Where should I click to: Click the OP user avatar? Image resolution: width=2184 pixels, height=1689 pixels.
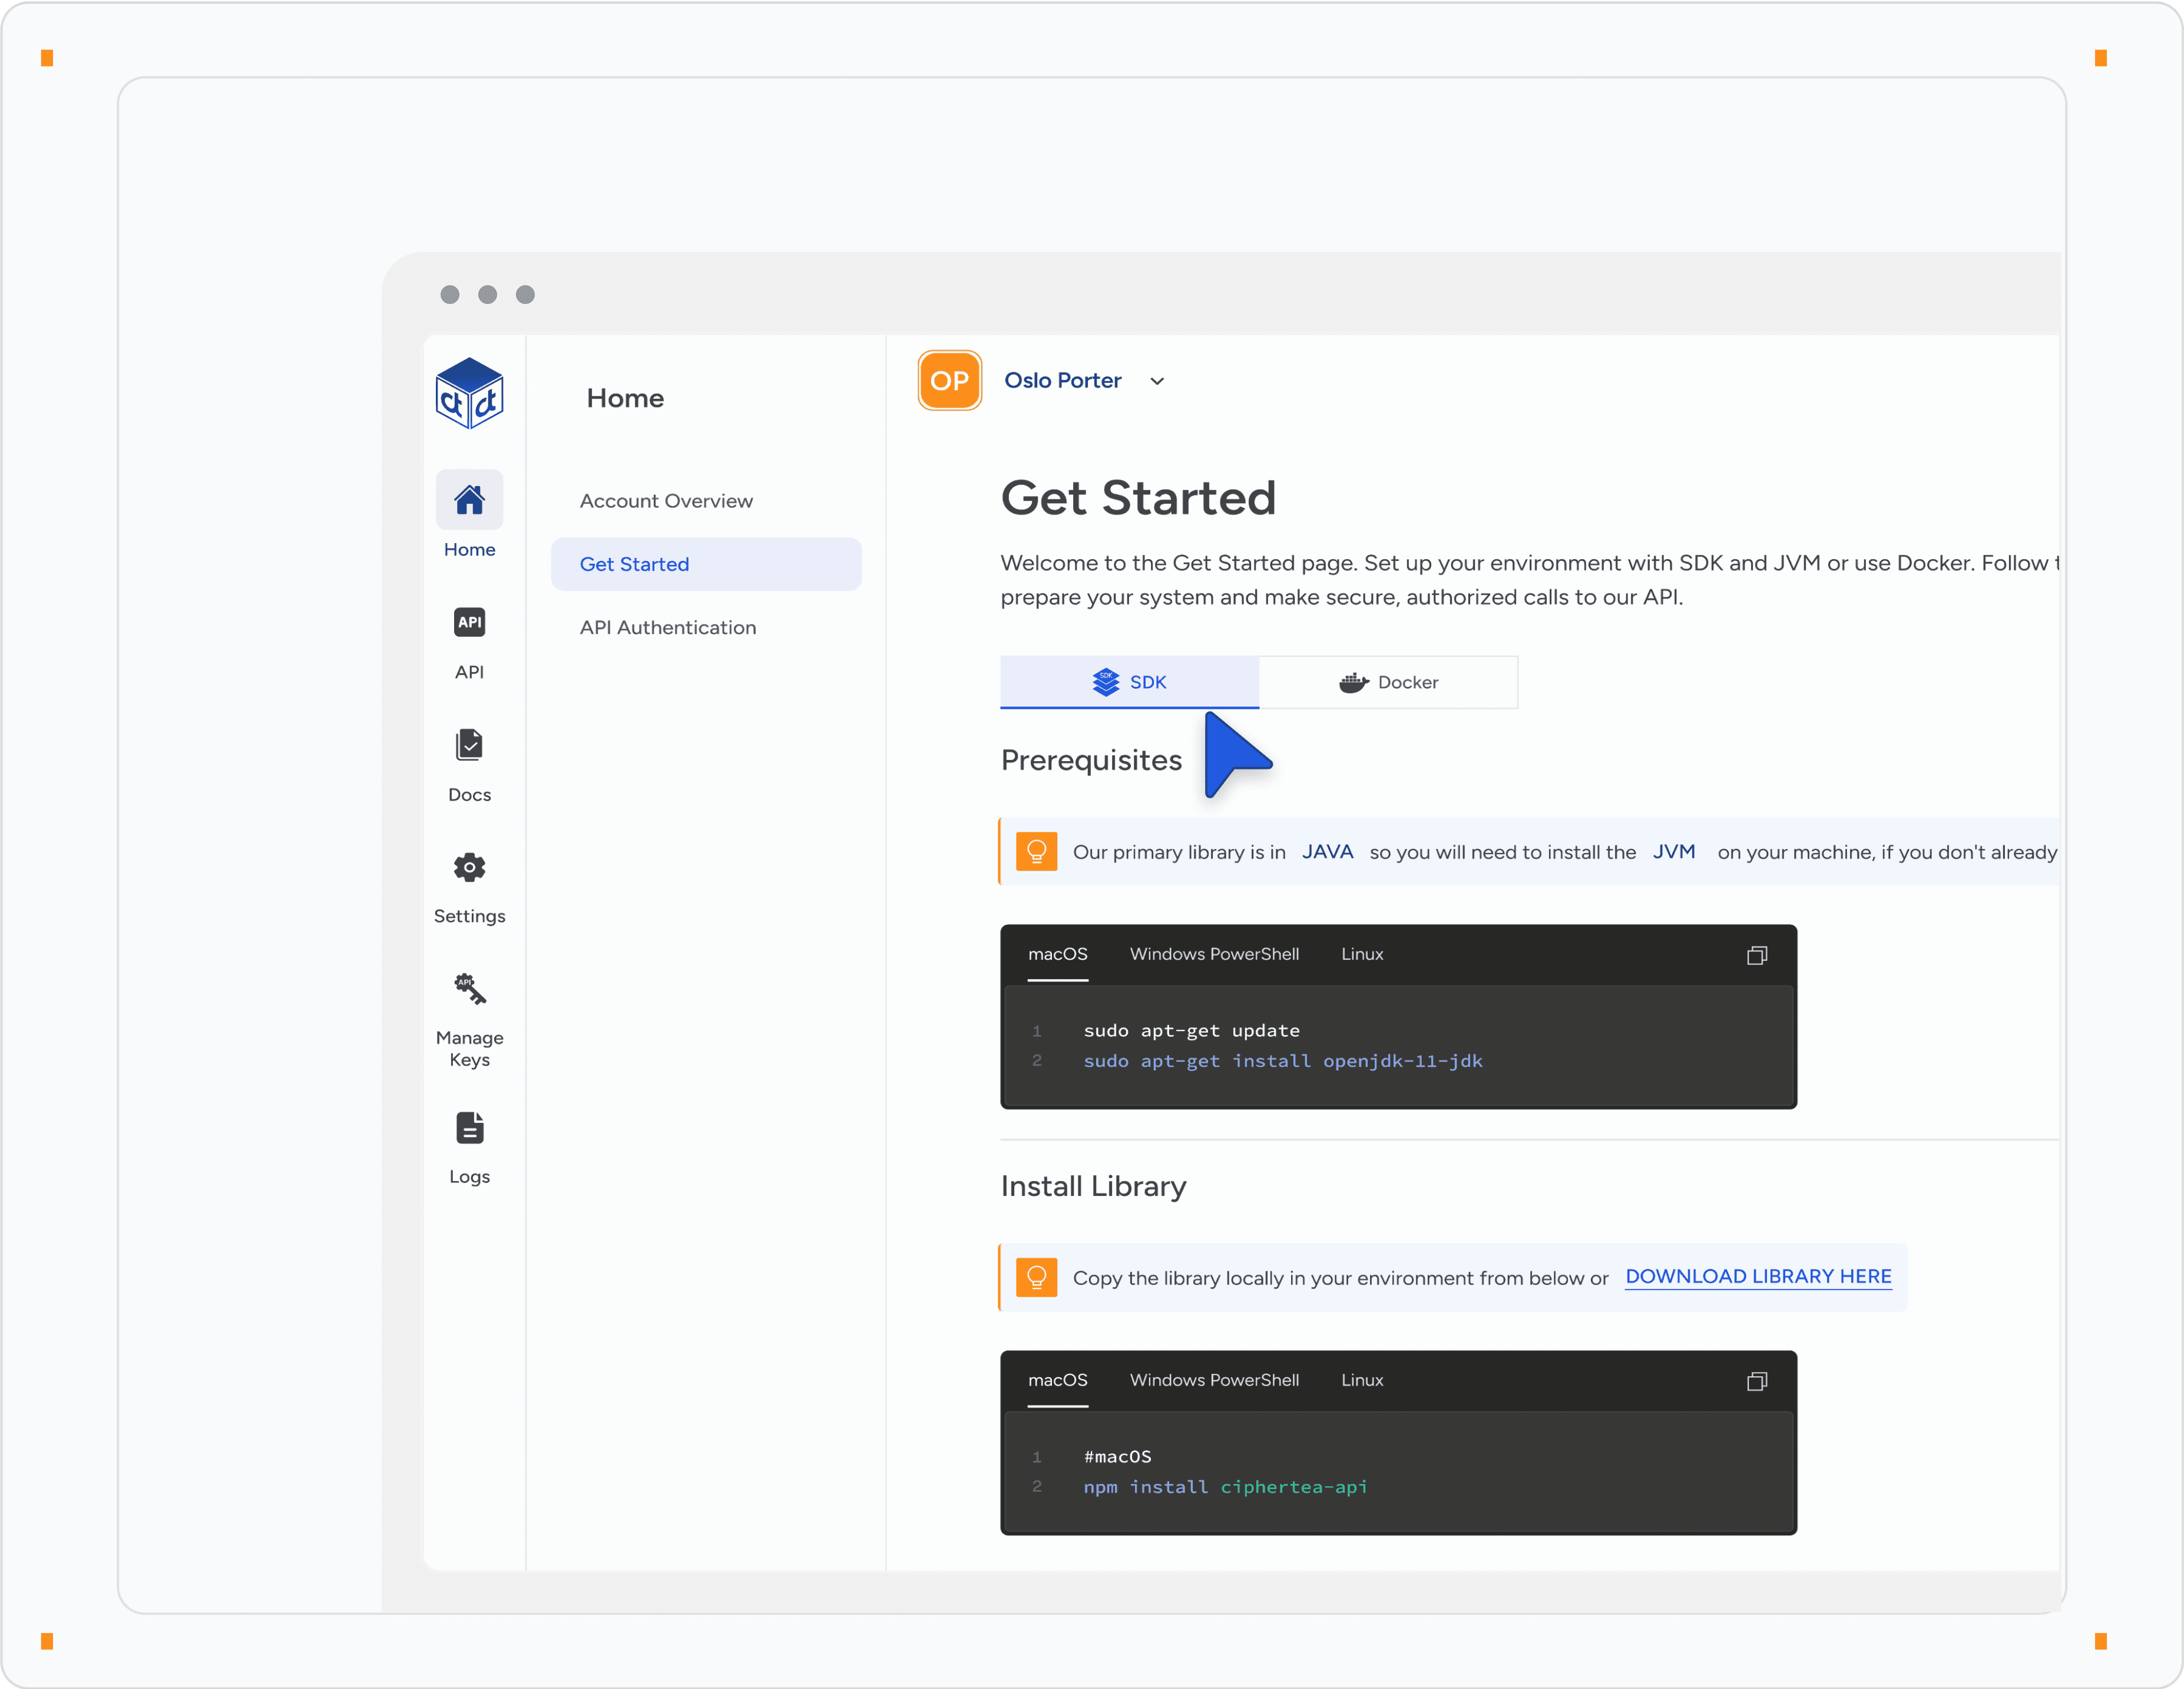click(949, 380)
